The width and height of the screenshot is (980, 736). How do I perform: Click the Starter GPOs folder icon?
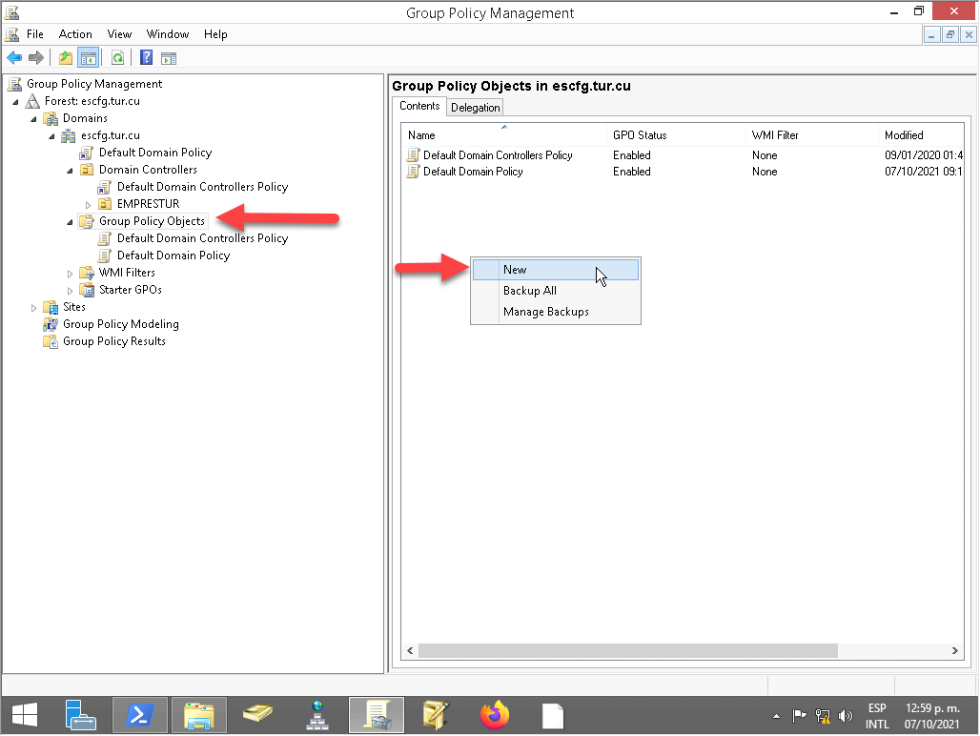pos(87,290)
